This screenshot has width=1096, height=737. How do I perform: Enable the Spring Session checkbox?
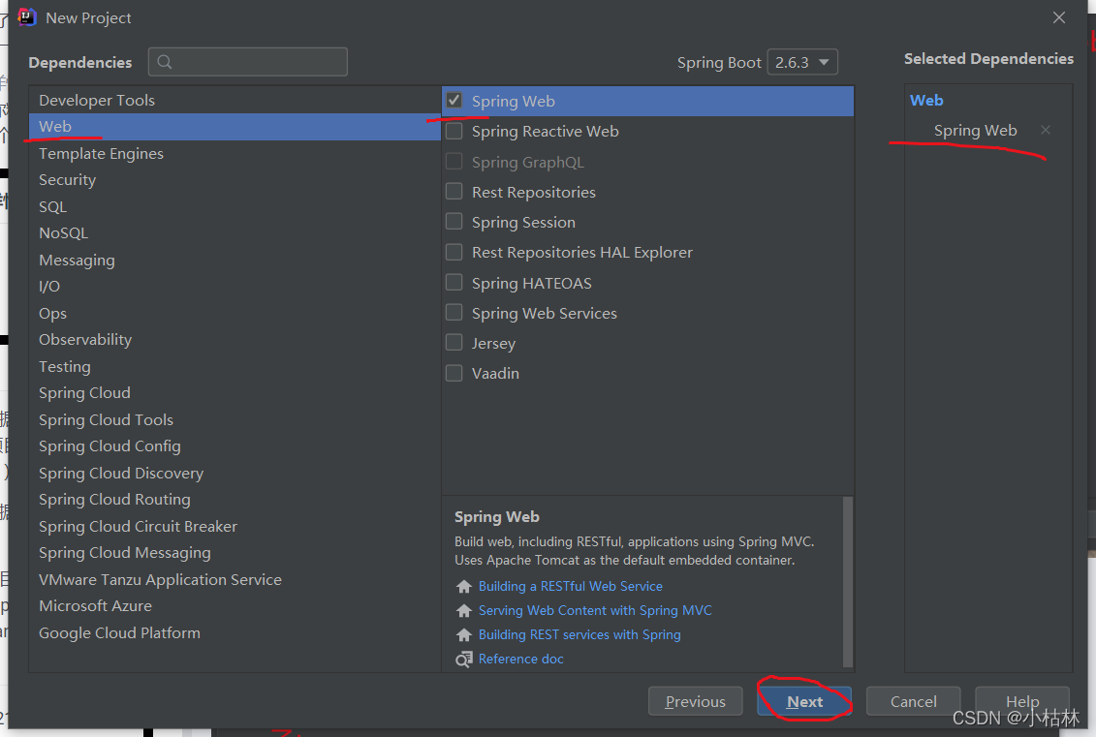454,222
